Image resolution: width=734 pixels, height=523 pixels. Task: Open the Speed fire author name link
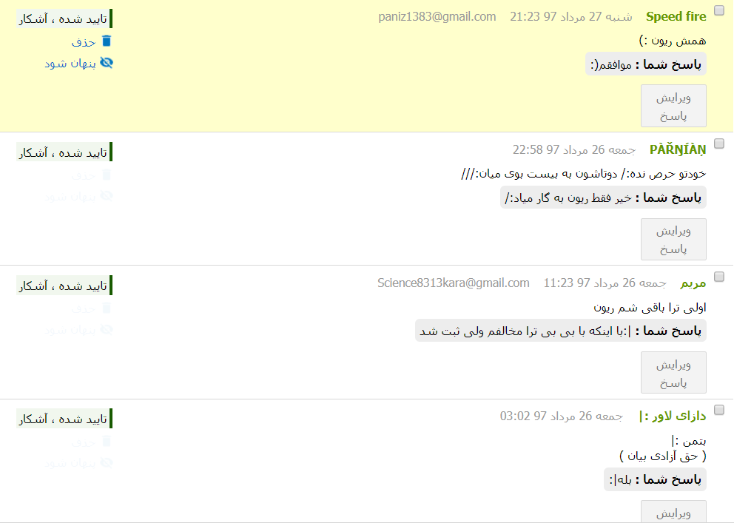click(x=676, y=17)
